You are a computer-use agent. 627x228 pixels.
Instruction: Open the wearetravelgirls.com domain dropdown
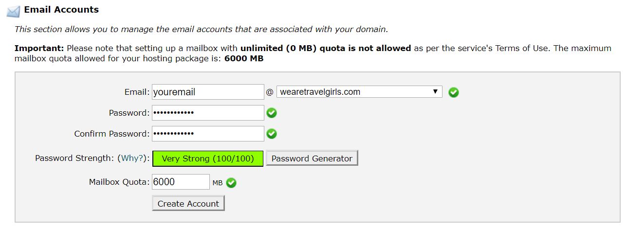click(x=359, y=92)
